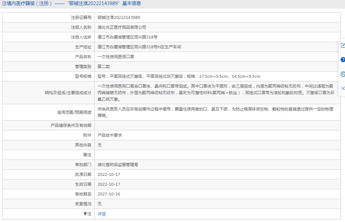Click the 审批部门 label
Viewport: 345px width, 222px height.
(83, 165)
